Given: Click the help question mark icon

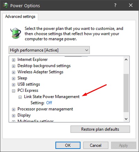Looking at the screenshot, I should [x=115, y=5].
